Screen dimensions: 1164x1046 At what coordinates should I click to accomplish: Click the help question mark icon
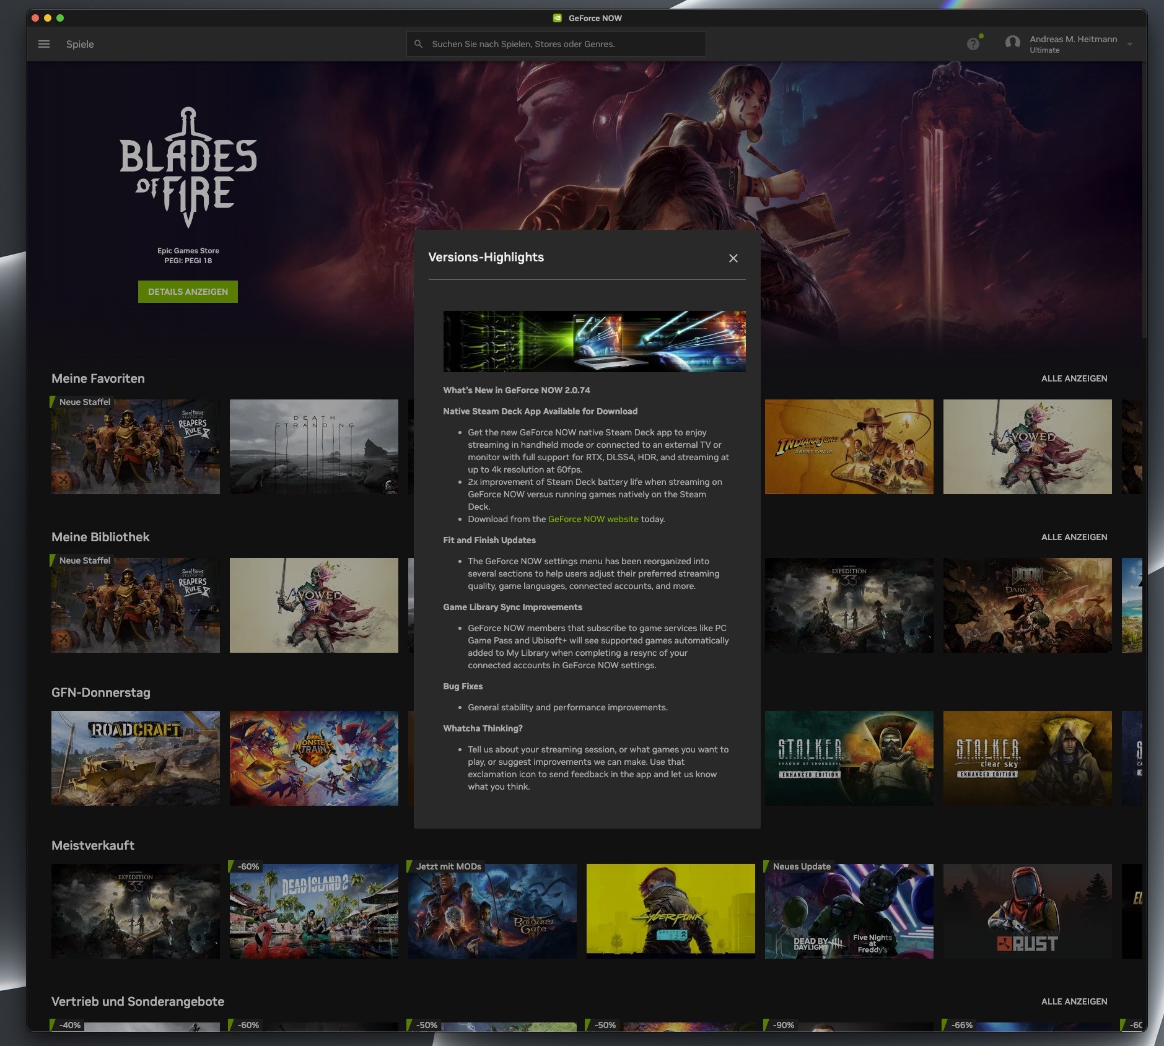coord(973,44)
